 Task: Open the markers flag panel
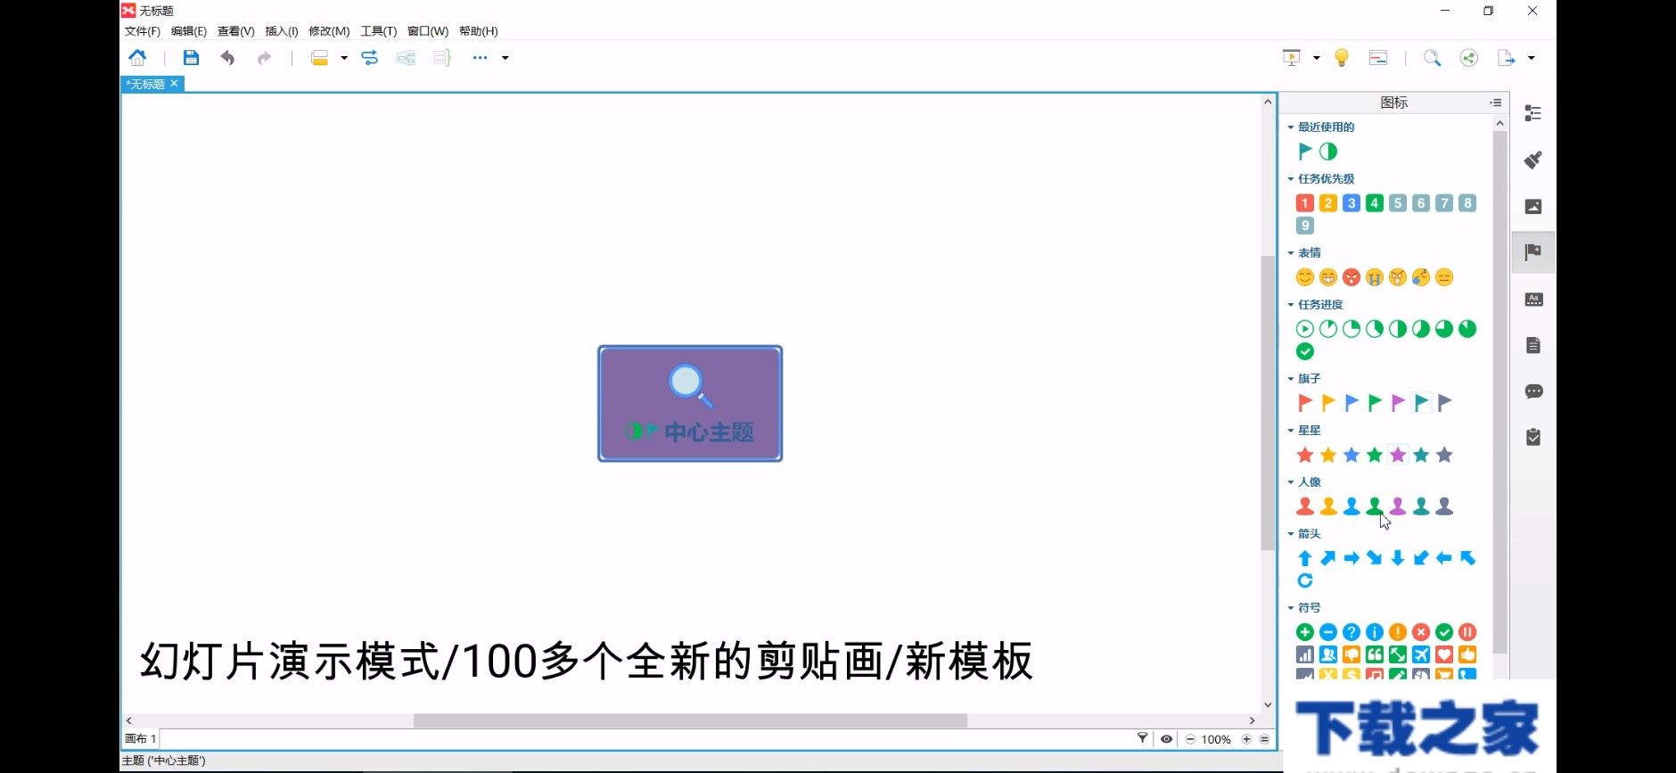pos(1533,252)
